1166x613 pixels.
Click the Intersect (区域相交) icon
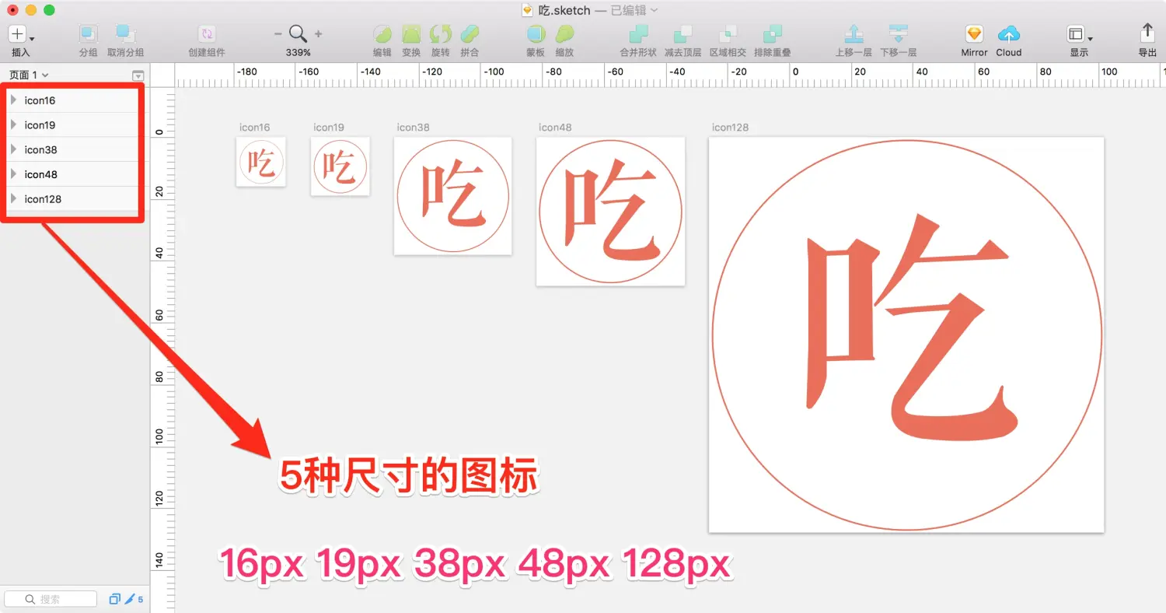click(x=728, y=34)
